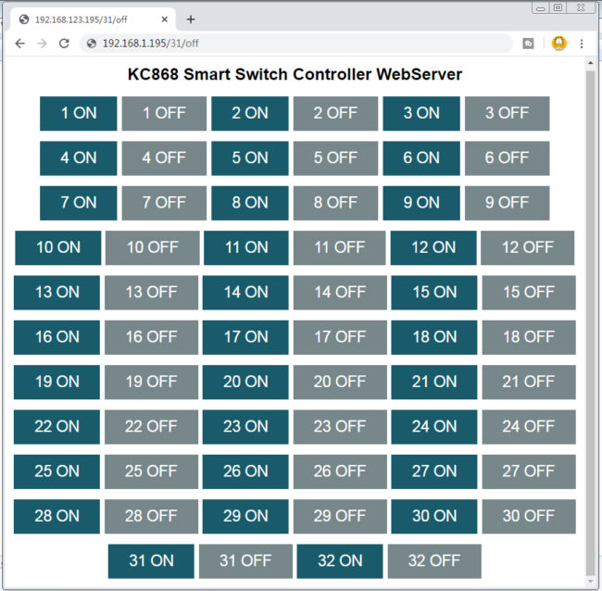Click the 32 OFF button

pyautogui.click(x=434, y=561)
